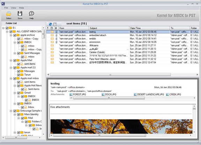Open the FOREST.JPG attachment icon
This screenshot has width=201, height=145.
pos(71,95)
